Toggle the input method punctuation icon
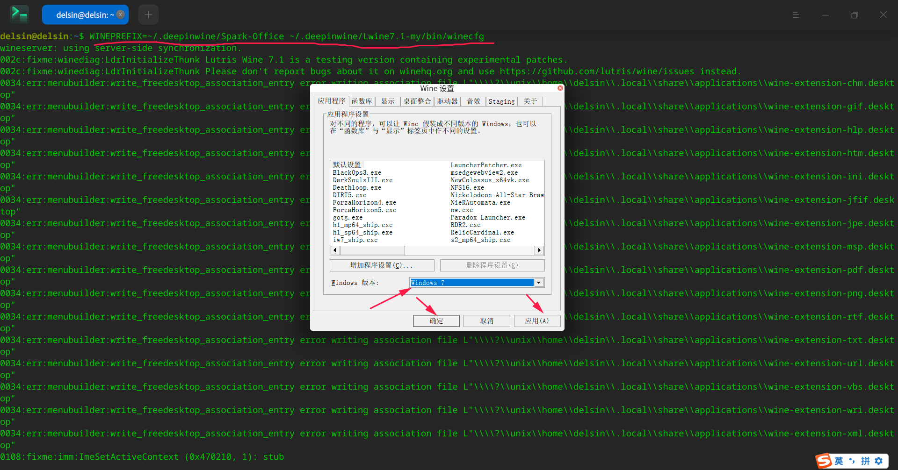Screen dimensions: 898x470 pos(852,461)
